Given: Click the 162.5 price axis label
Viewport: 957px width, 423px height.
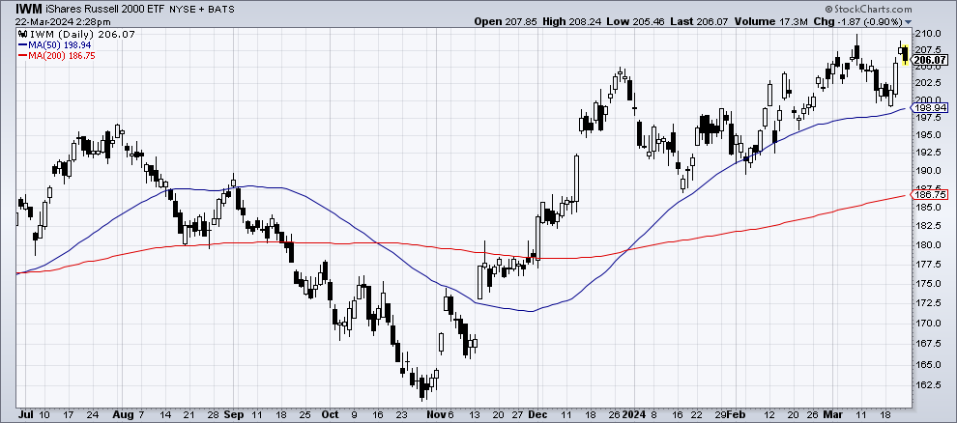Looking at the screenshot, I should (926, 384).
